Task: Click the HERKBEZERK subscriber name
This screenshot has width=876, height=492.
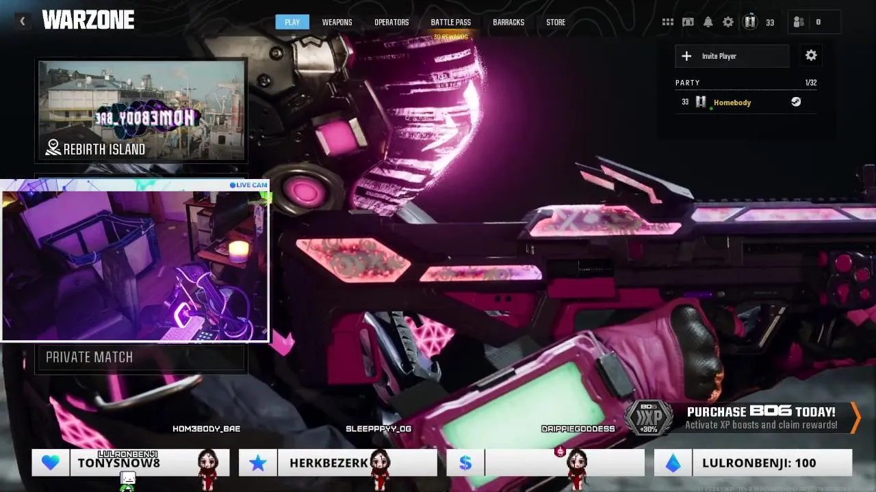Action: (328, 463)
